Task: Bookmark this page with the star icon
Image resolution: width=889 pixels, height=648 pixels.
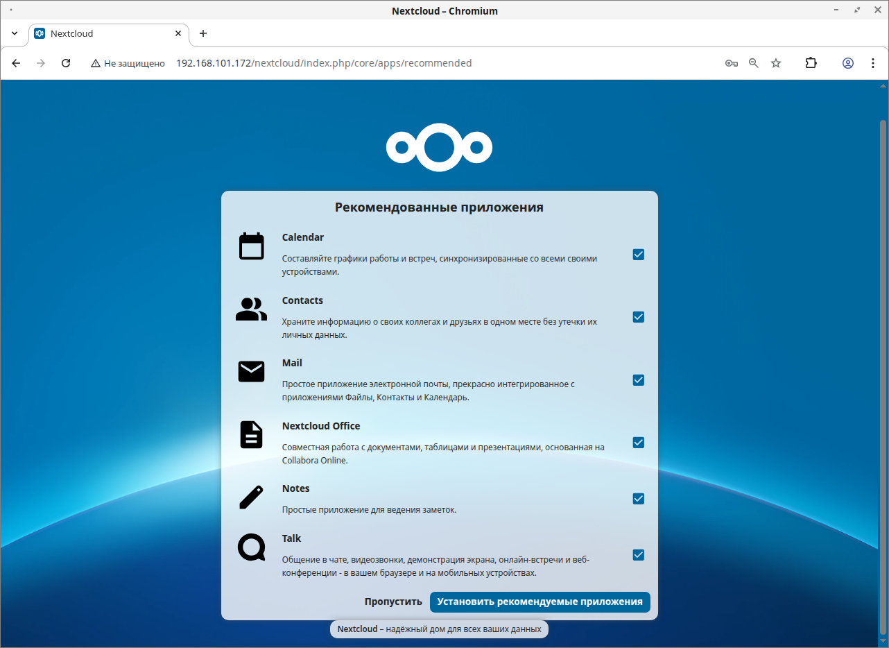Action: tap(776, 63)
